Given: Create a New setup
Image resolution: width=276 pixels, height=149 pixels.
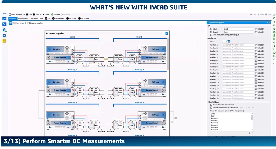Looking at the screenshot, I should [12, 15].
